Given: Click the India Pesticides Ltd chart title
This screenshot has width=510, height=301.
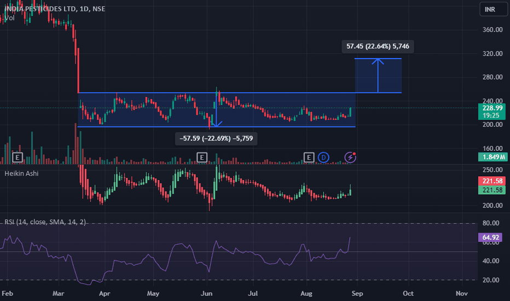Looking at the screenshot, I should (x=55, y=9).
